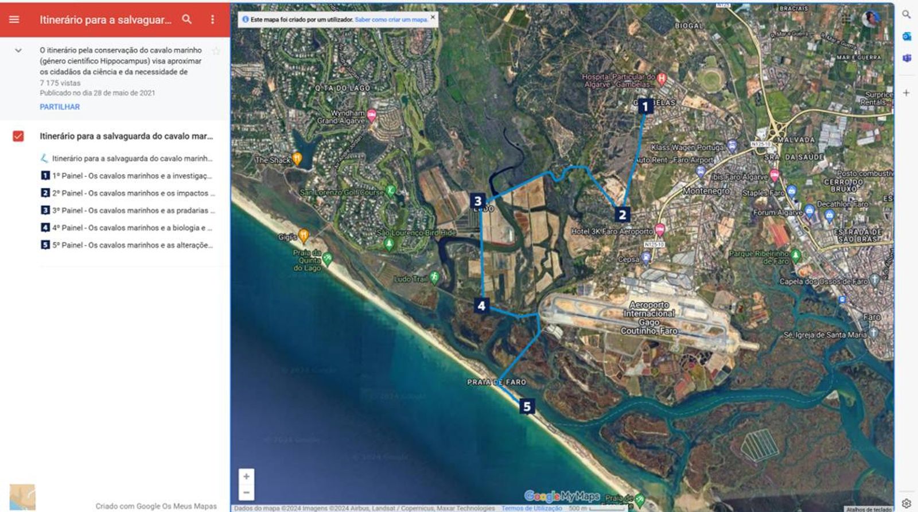Open sidebar settings gear icon
Viewport: 918px width, 512px height.
pos(907,503)
